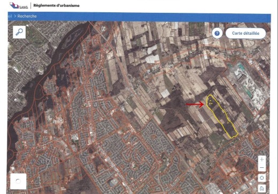278x194 pixels.
Task: Click the blue question mark help icon
Action: click(x=217, y=33)
